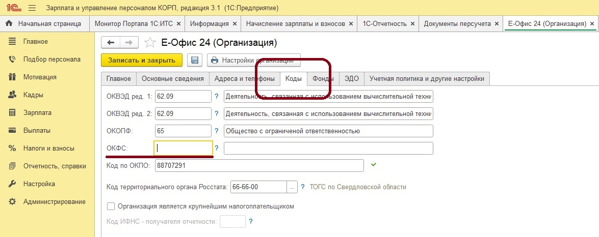Close the 1С-Отчетность tab

pyautogui.click(x=412, y=23)
